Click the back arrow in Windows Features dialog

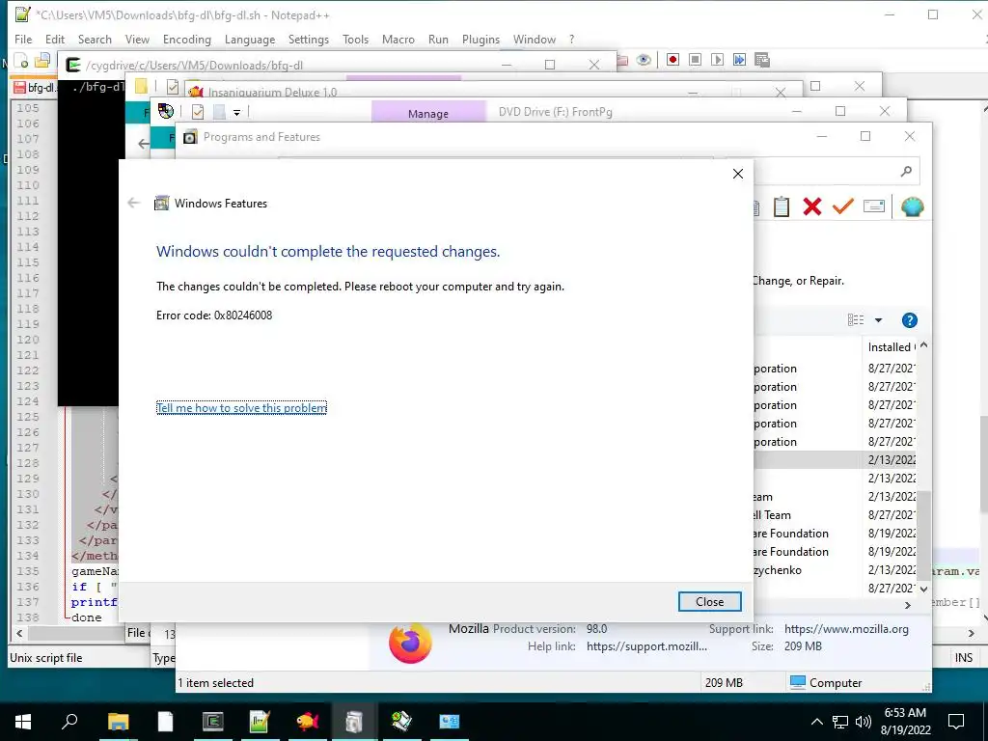tap(133, 203)
